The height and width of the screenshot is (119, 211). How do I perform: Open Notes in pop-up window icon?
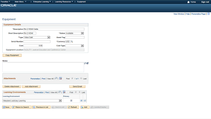pyautogui.click(x=85, y=63)
